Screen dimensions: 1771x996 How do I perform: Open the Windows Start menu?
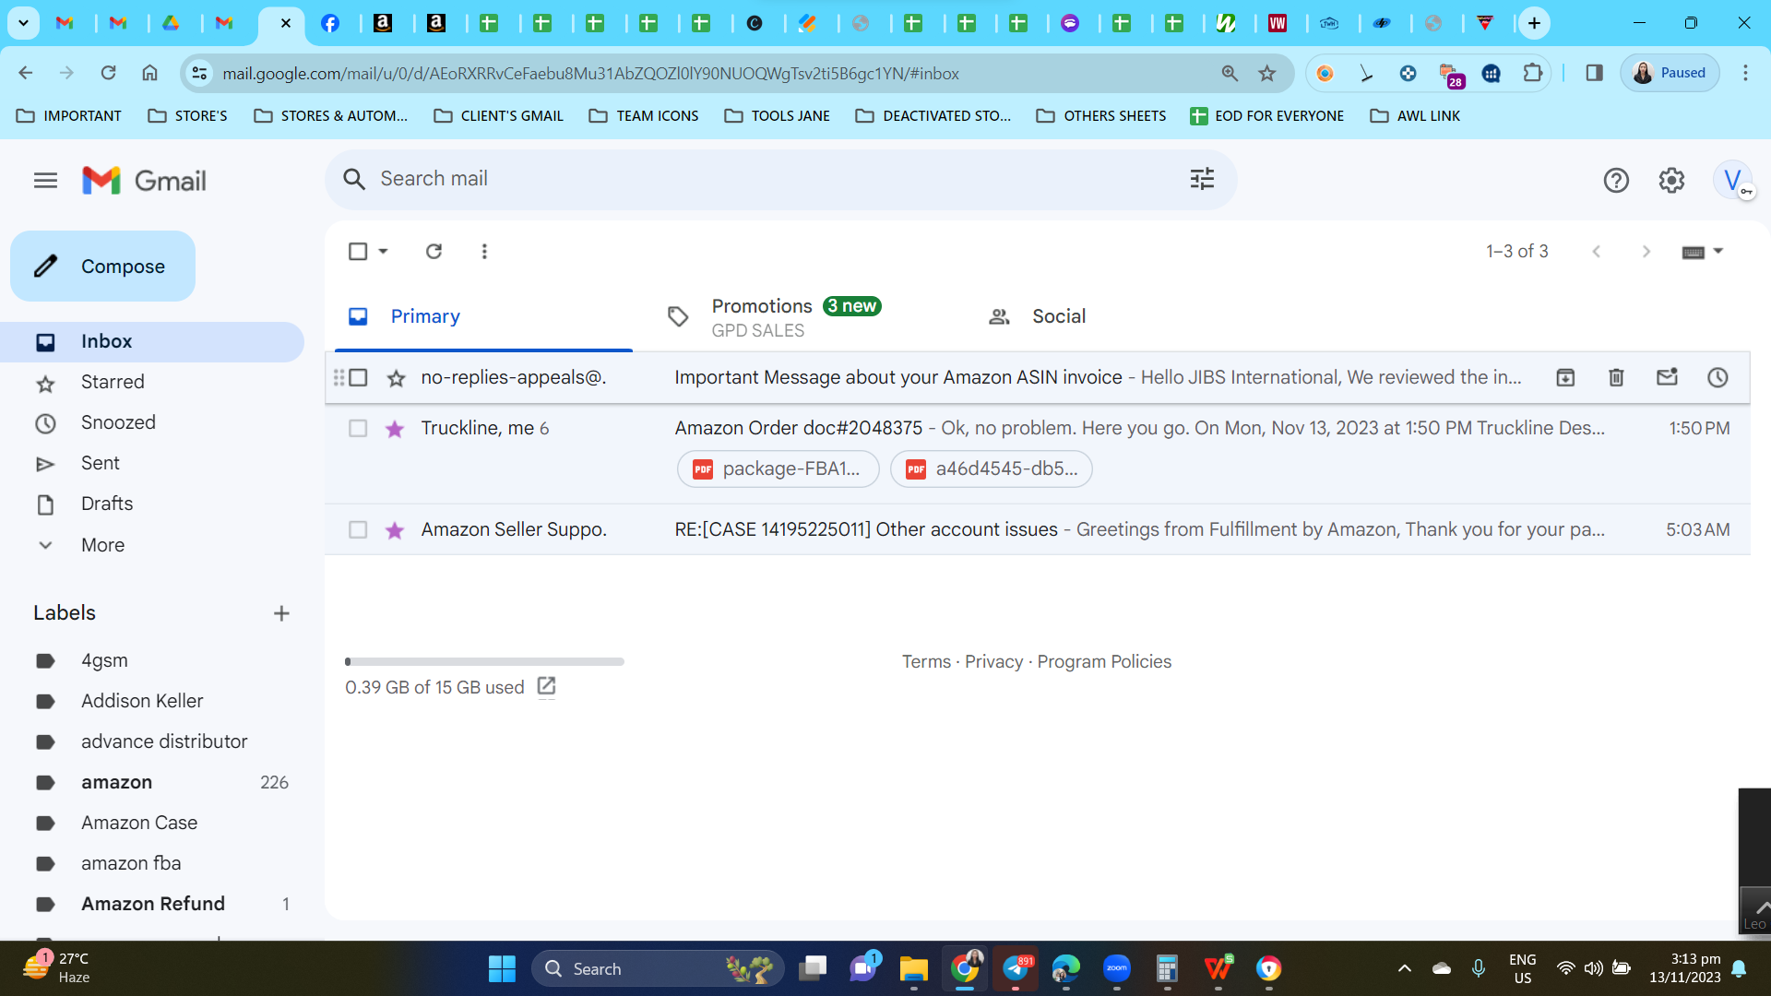click(502, 968)
